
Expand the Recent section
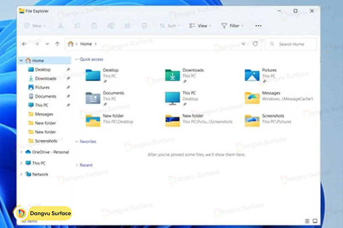(x=77, y=165)
